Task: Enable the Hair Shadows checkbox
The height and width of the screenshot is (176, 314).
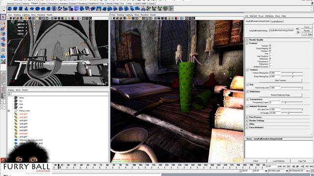Action: coord(270,56)
